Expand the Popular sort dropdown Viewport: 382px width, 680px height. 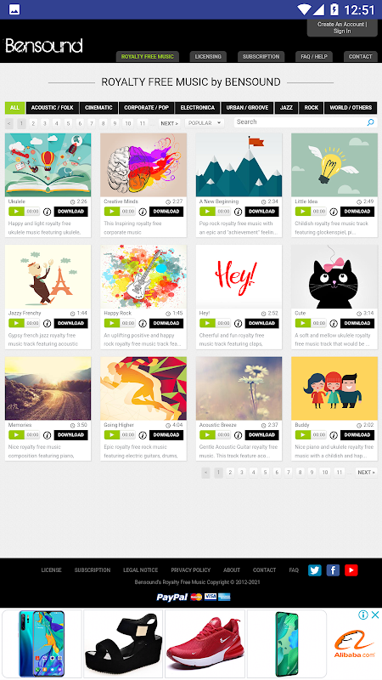click(205, 123)
